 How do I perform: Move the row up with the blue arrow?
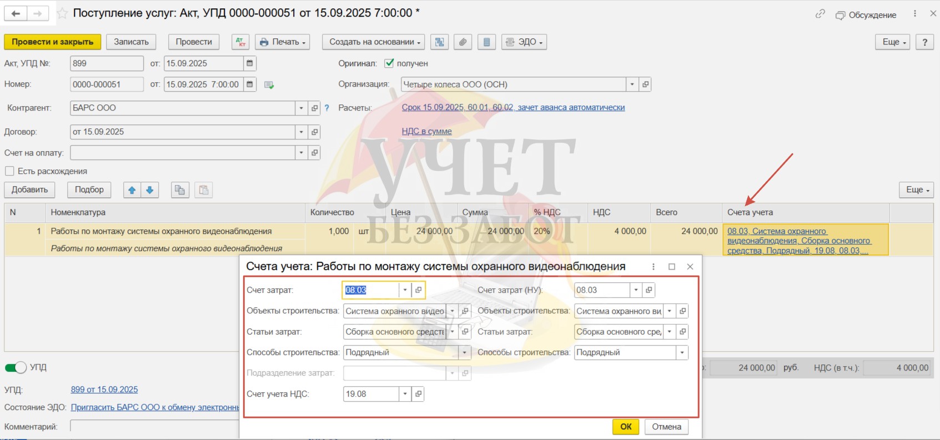pos(132,190)
